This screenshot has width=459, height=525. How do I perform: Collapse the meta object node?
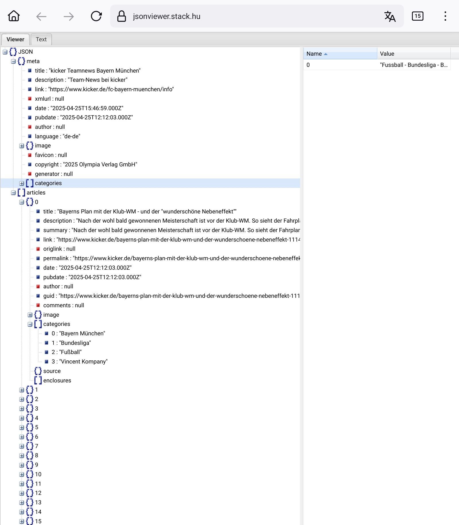[x=13, y=61]
